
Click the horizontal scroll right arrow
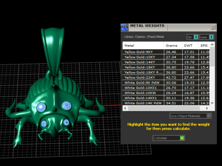tap(207, 108)
